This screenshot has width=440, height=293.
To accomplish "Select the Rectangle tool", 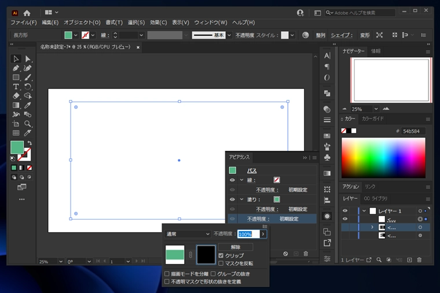I will pos(16,77).
